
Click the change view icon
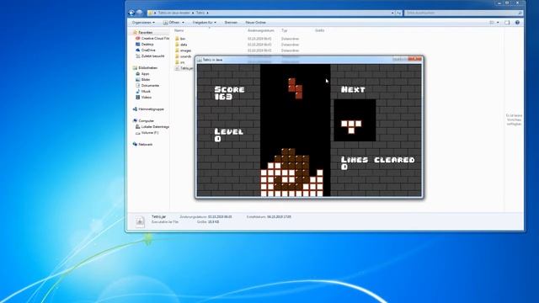coord(492,23)
